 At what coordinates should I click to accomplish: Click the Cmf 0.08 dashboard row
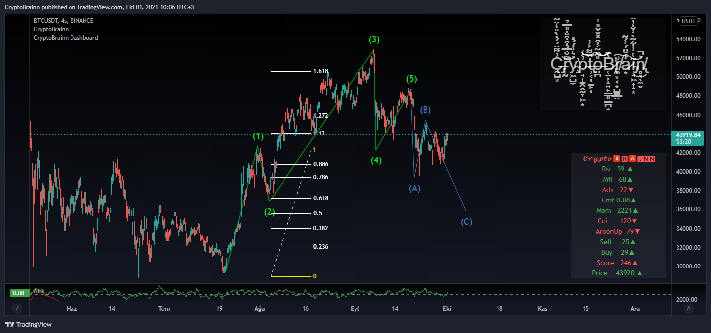[619, 200]
